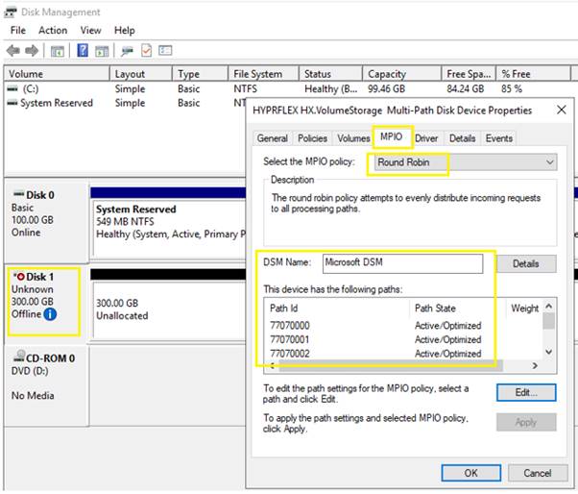Click the Apply button

(x=526, y=422)
